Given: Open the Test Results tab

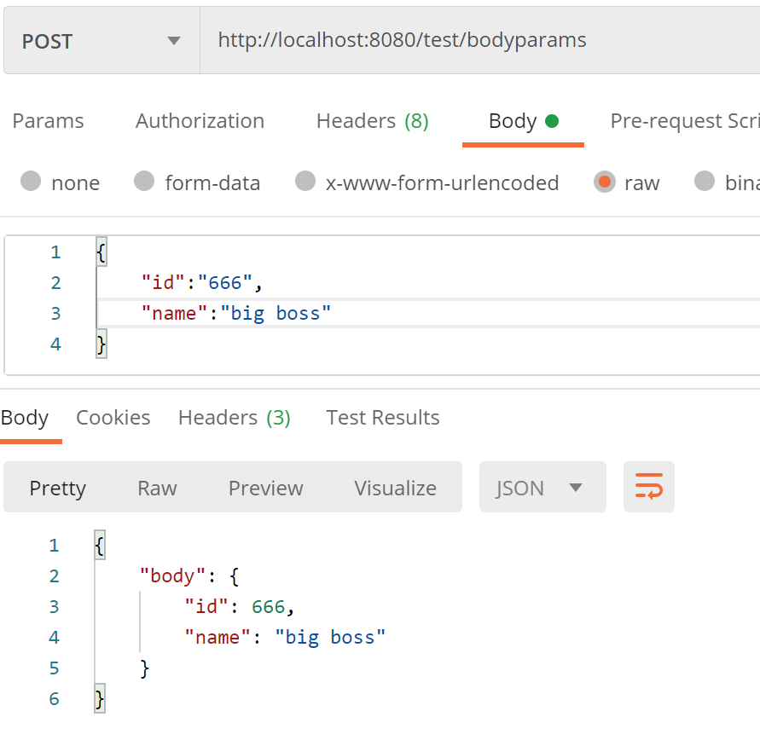Looking at the screenshot, I should [x=382, y=418].
